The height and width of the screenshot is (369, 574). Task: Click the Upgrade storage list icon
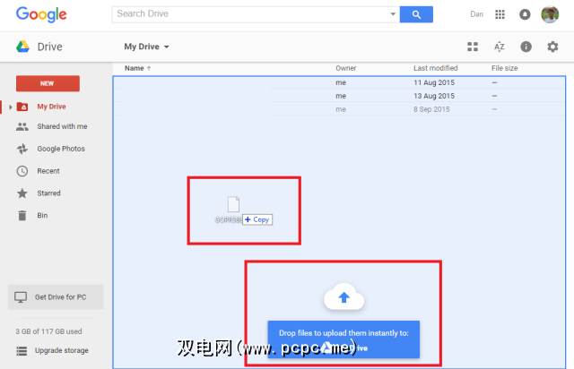[22, 351]
